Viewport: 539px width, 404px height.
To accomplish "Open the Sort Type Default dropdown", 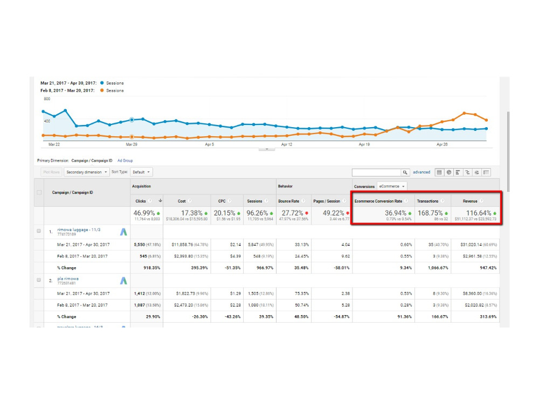I will pyautogui.click(x=141, y=172).
